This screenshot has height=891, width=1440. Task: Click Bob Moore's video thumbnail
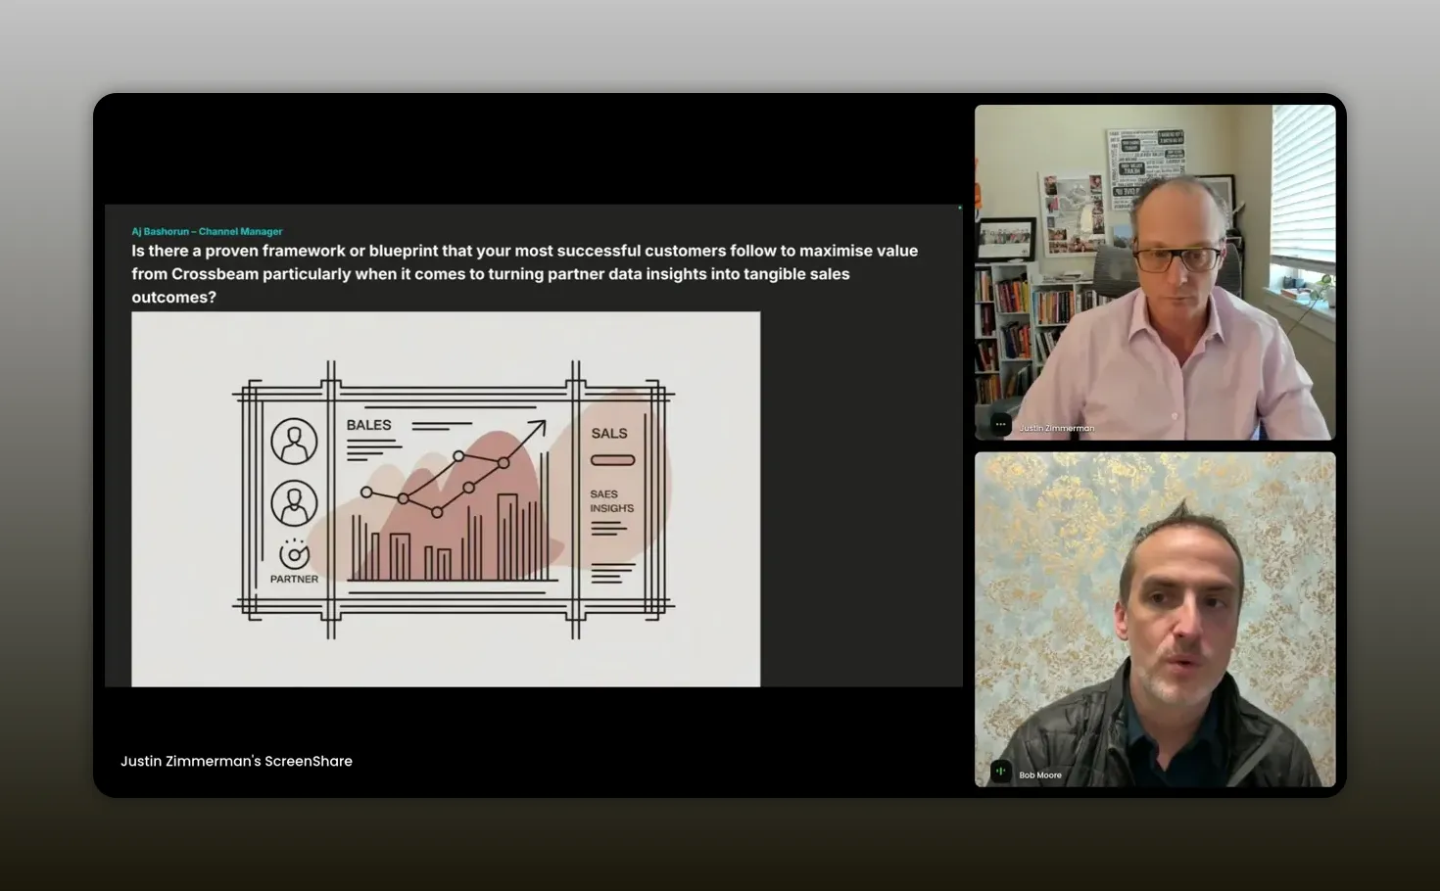tap(1154, 618)
